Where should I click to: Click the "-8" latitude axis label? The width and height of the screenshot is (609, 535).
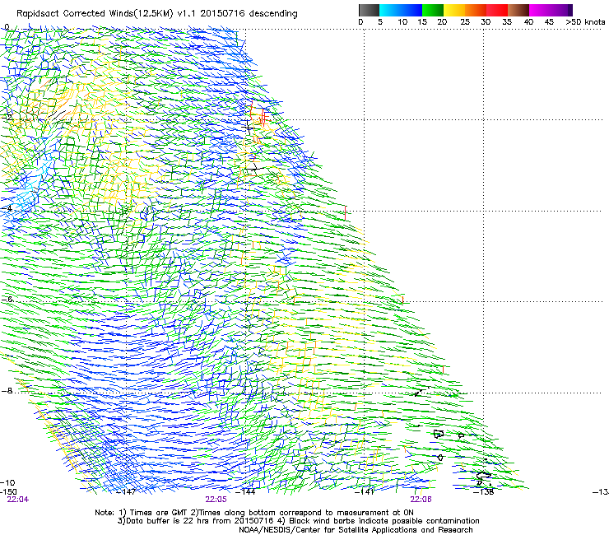(7, 391)
